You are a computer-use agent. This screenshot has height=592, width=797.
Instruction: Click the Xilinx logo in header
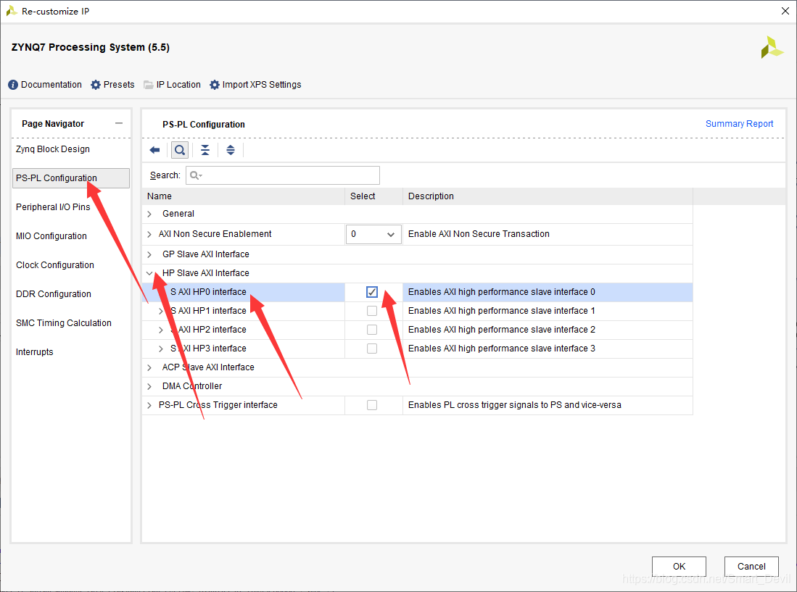pyautogui.click(x=772, y=47)
